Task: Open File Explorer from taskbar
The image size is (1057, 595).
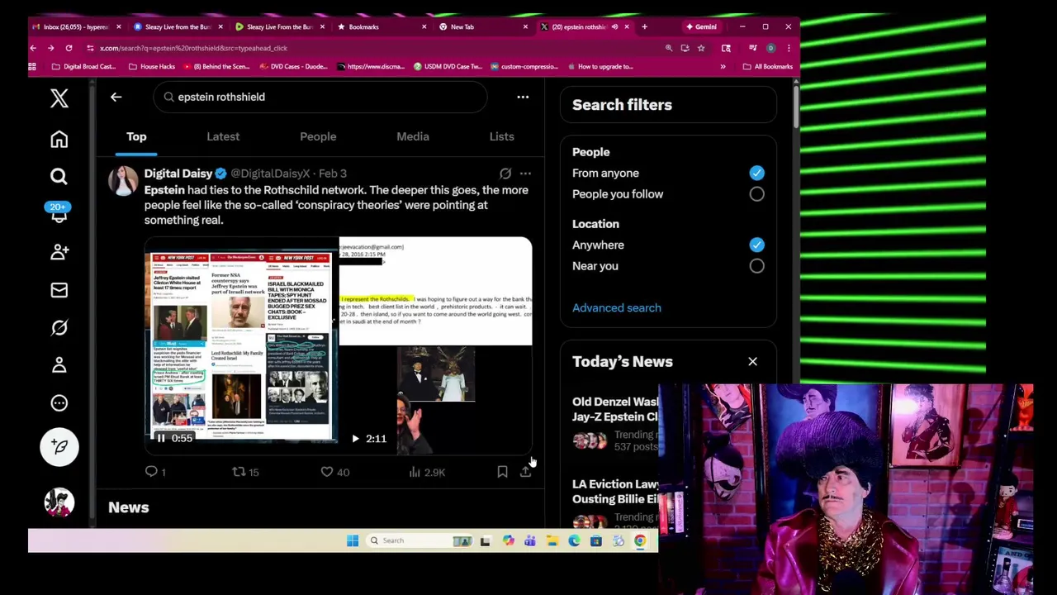Action: 552,540
